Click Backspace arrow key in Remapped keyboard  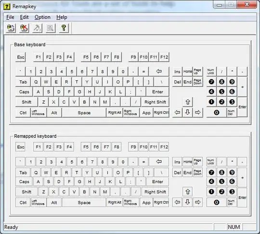159,161
